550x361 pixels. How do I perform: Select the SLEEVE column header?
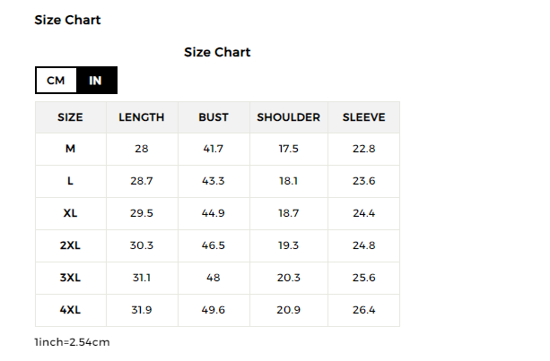363,117
